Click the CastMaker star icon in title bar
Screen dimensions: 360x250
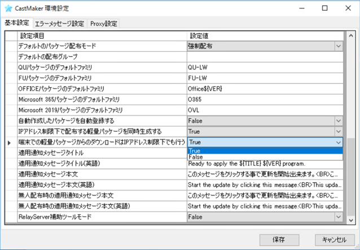point(8,8)
